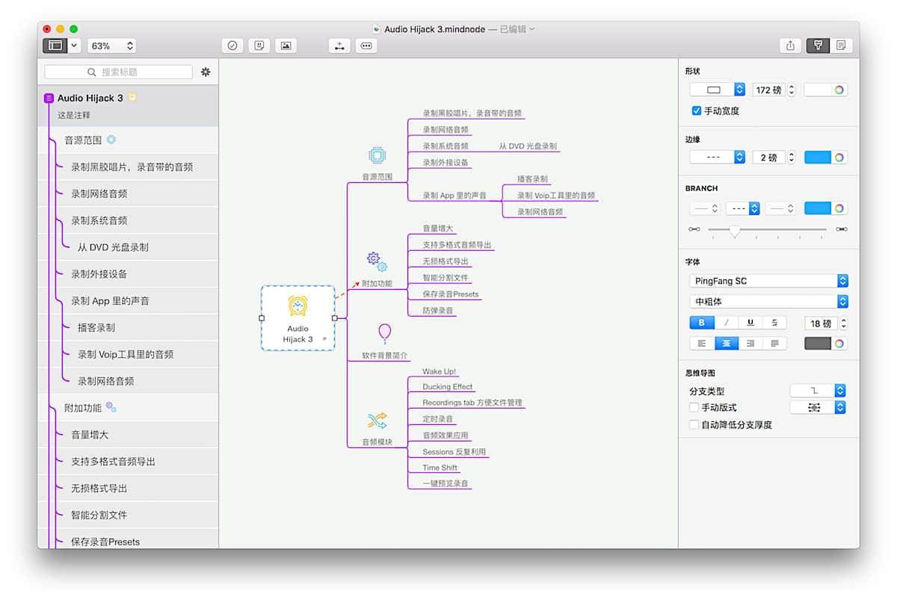Justify text alignment
This screenshot has width=897, height=602.
774,344
